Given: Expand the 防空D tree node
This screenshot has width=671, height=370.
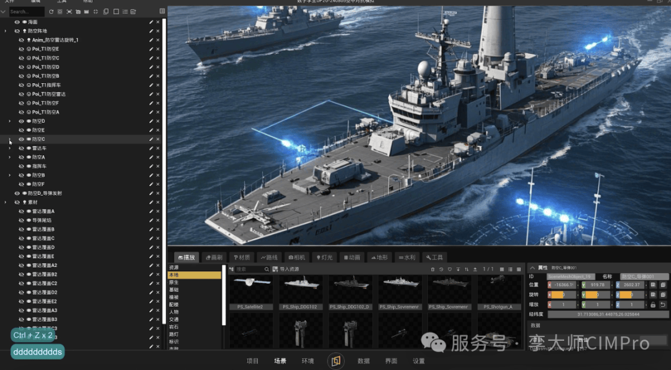Looking at the screenshot, I should 9,121.
